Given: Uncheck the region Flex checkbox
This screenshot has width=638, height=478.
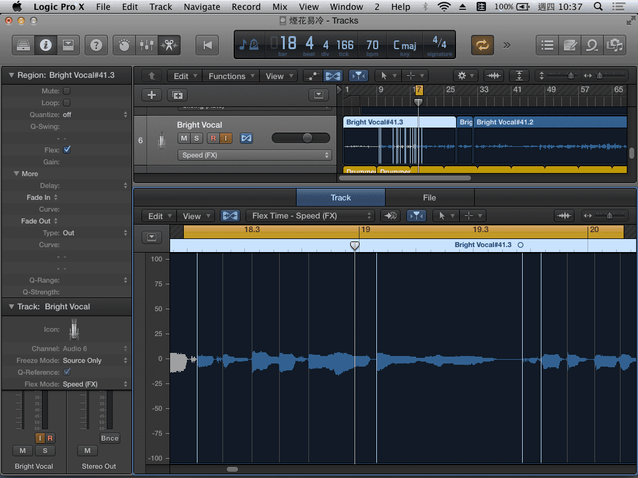Looking at the screenshot, I should 67,150.
